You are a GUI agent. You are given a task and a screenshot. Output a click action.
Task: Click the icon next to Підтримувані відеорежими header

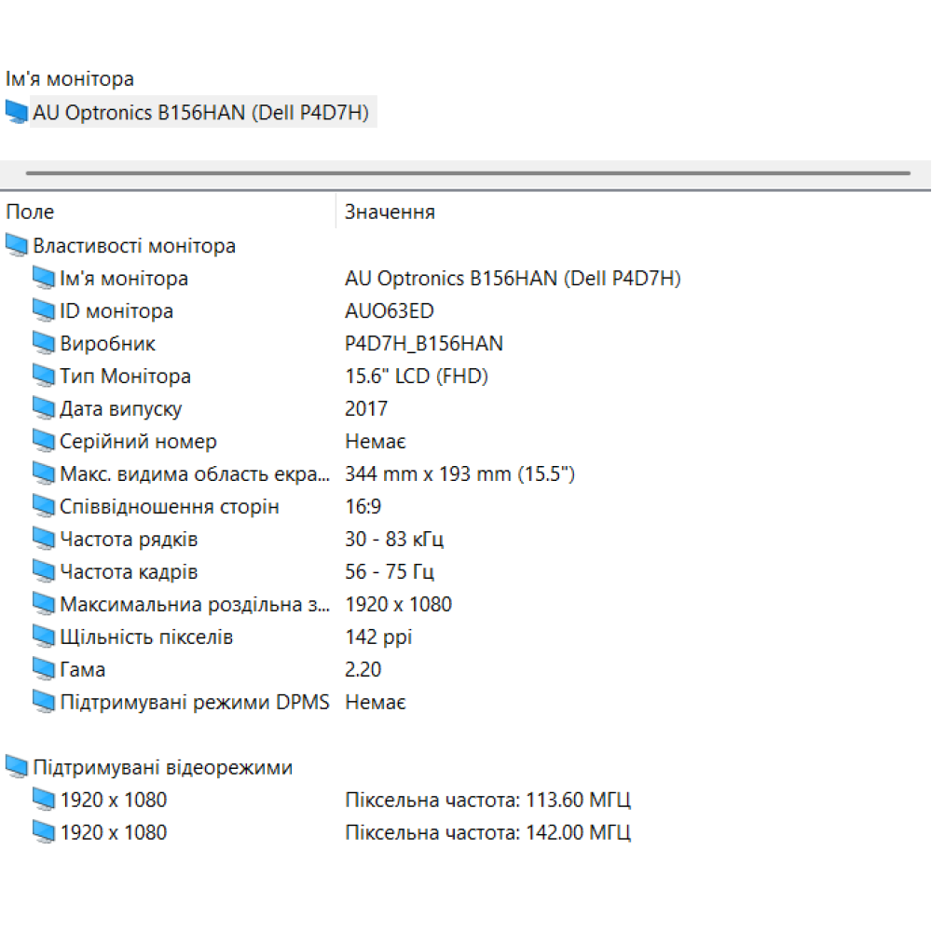point(15,766)
